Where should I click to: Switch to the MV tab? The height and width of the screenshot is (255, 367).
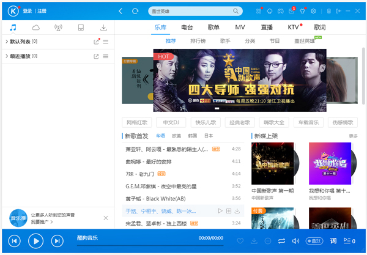pyautogui.click(x=240, y=28)
